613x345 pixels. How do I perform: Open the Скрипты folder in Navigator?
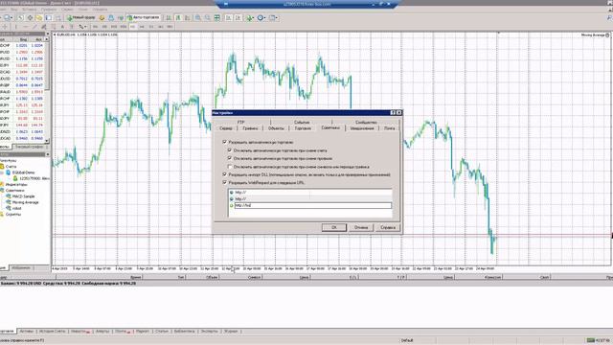click(x=12, y=215)
